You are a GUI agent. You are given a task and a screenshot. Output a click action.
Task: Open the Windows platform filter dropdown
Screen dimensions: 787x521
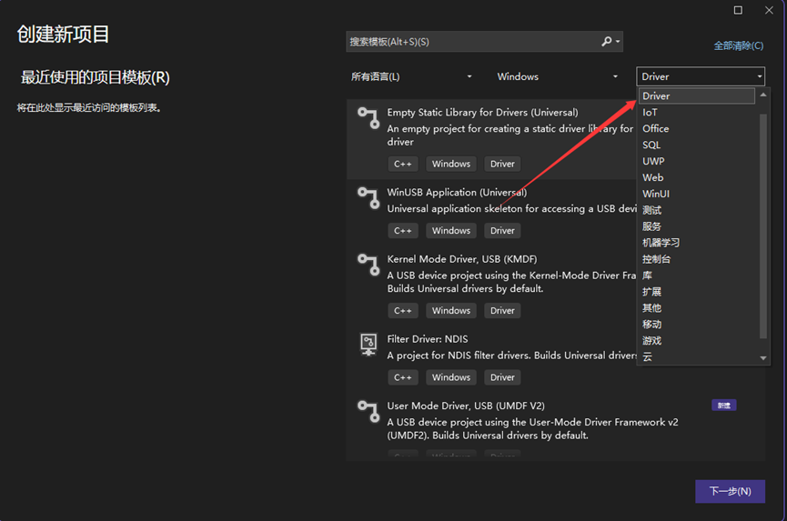tap(557, 76)
